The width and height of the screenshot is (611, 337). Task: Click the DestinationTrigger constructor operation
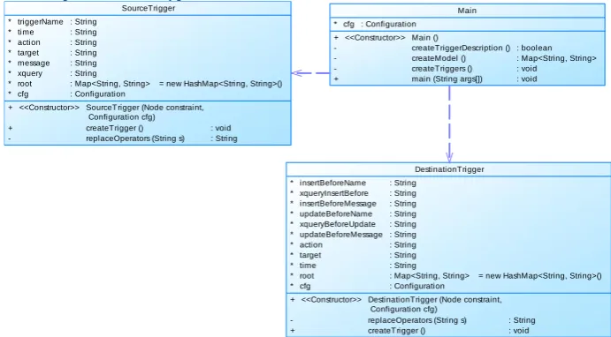(435, 304)
